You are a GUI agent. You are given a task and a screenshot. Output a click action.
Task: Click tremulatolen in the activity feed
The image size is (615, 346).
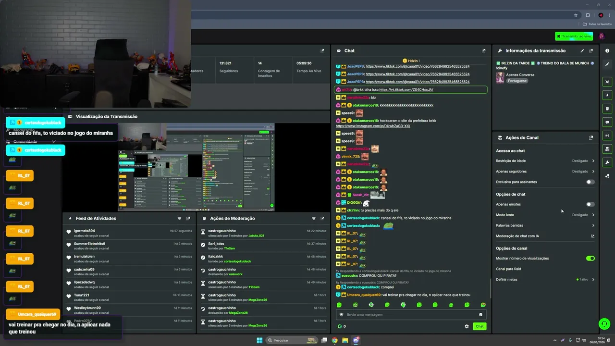coord(84,257)
